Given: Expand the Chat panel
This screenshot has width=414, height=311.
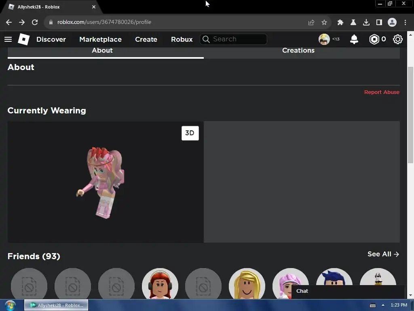Looking at the screenshot, I should tap(348, 291).
